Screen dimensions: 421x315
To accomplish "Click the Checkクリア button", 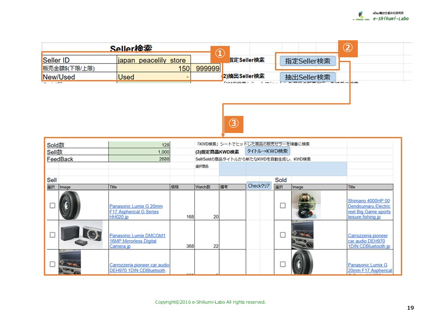I will (x=259, y=185).
